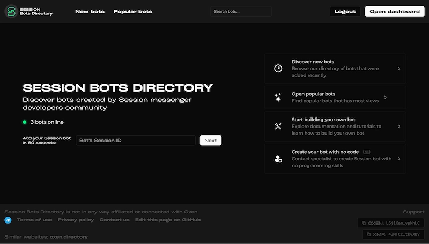The width and height of the screenshot is (429, 244).
Task: Go to New bots in the top navigation
Action: pyautogui.click(x=90, y=11)
